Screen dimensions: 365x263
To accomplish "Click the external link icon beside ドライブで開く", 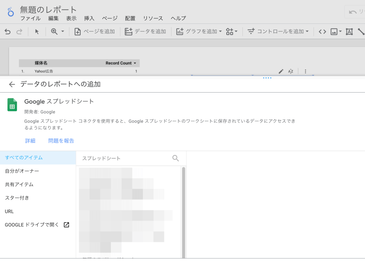I will tap(66, 225).
